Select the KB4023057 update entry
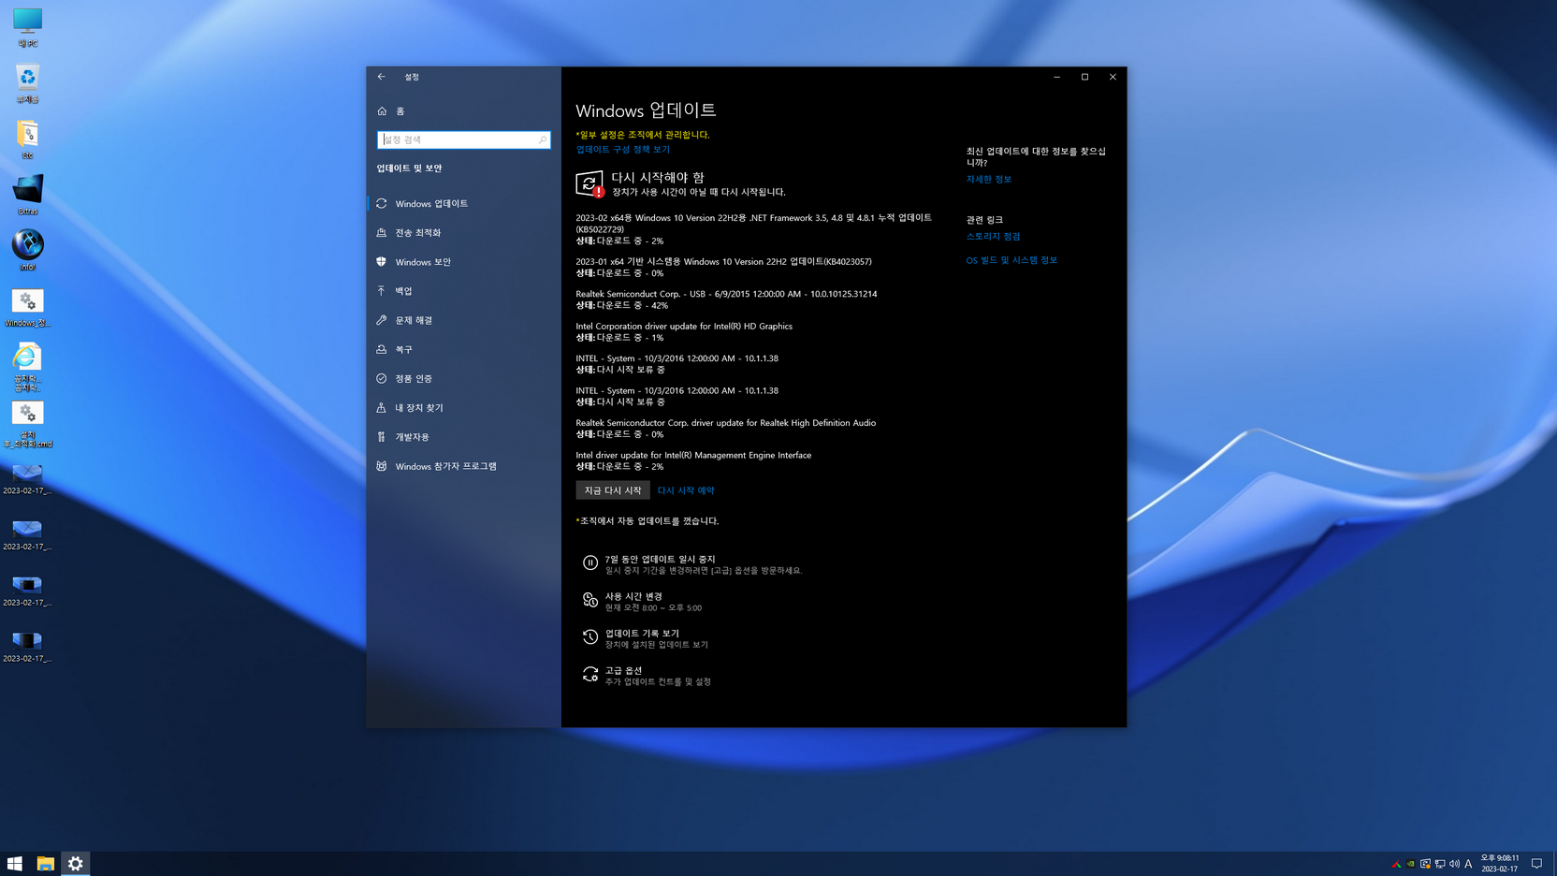 [x=723, y=267]
